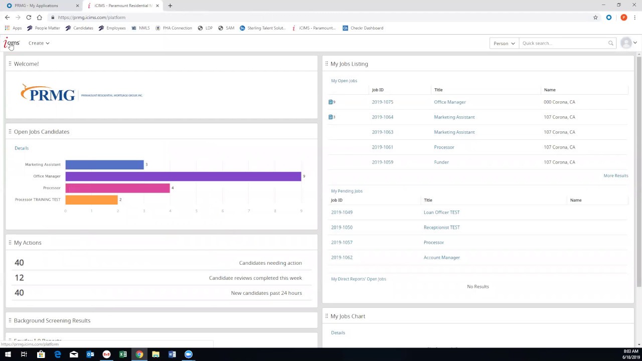Screen dimensions: 642x361
Task: Open the Sterling Talent Solutions bookmark
Action: coord(263,28)
